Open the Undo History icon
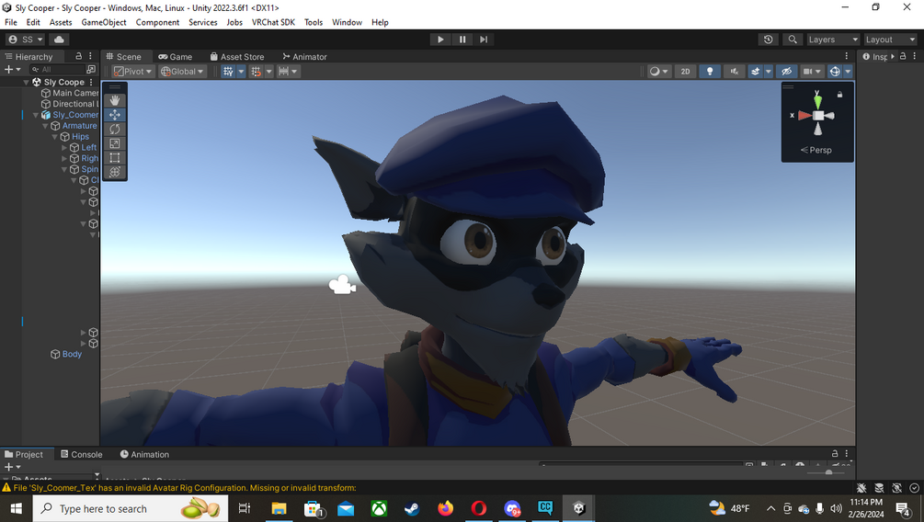924x522 pixels. tap(768, 40)
